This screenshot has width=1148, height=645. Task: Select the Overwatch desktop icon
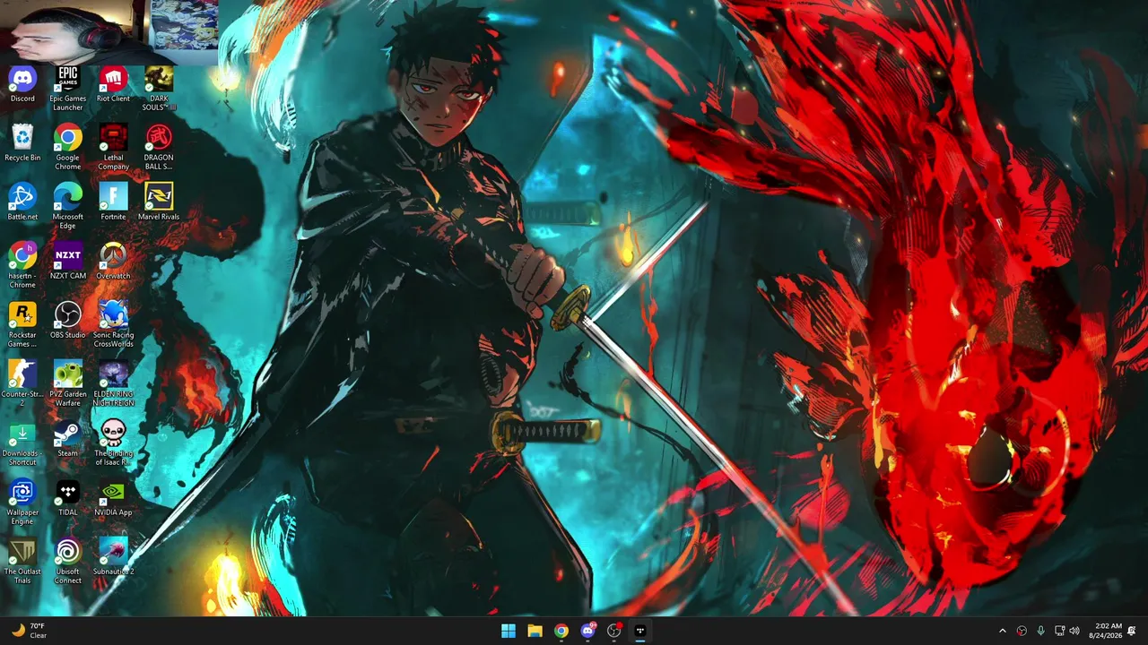pyautogui.click(x=113, y=262)
